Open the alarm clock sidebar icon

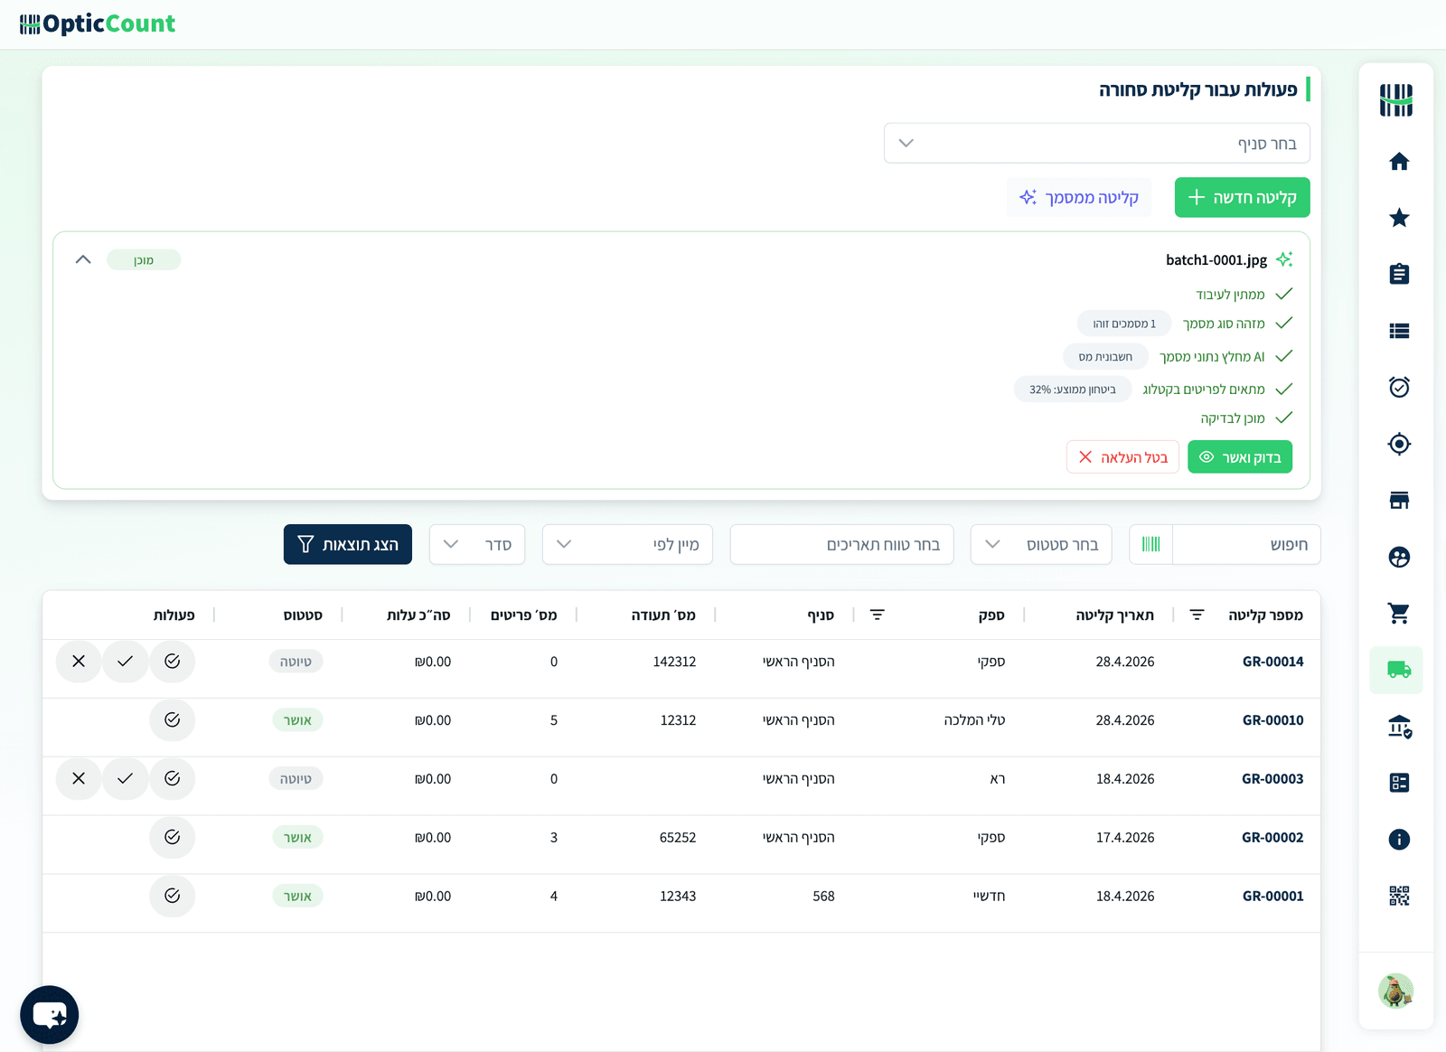pyautogui.click(x=1399, y=387)
